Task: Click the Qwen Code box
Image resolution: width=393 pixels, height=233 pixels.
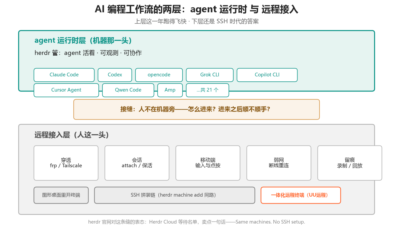Action: [x=128, y=90]
